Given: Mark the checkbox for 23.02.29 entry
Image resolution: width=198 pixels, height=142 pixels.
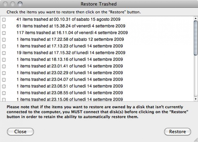Looking at the screenshot, I should click(4, 73).
